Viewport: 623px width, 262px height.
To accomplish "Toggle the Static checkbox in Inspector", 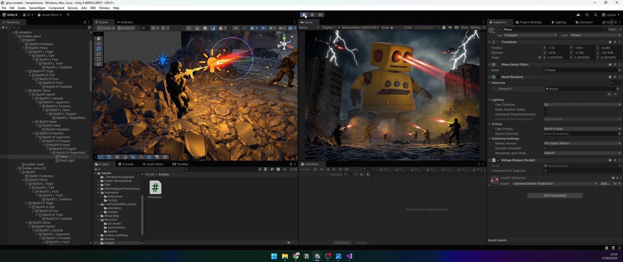I will tap(606, 29).
